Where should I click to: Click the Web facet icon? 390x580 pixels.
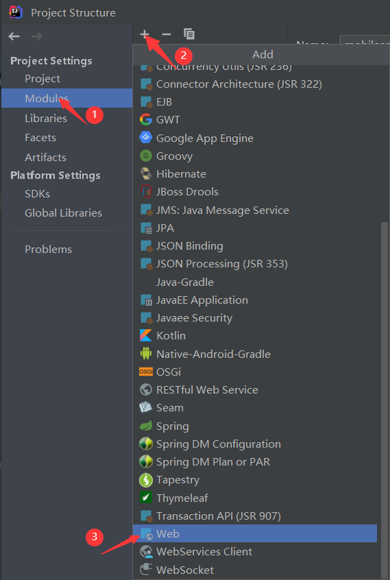(147, 534)
